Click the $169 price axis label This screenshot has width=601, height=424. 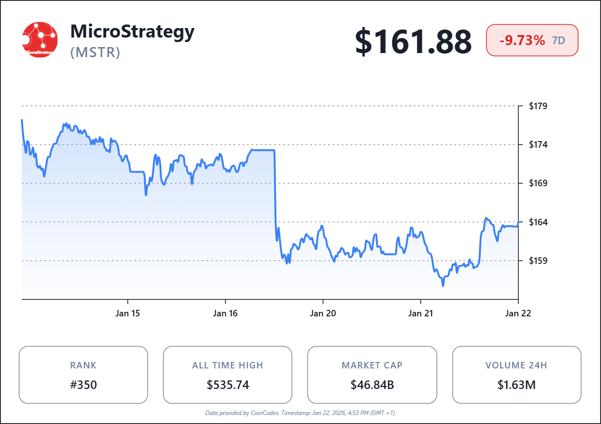[x=538, y=183]
